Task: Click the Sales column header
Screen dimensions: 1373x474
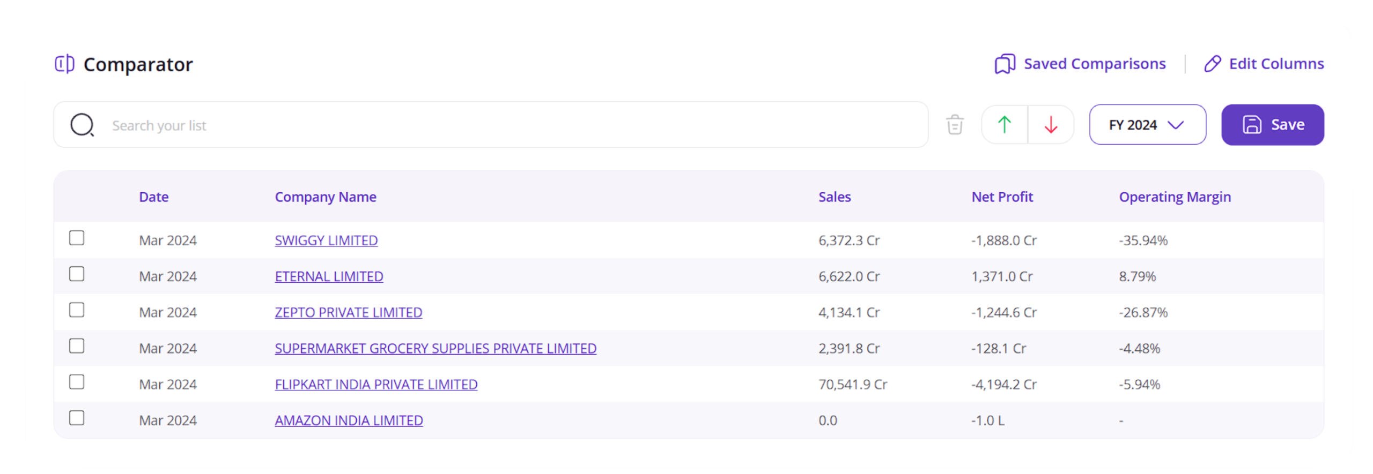Action: 834,197
